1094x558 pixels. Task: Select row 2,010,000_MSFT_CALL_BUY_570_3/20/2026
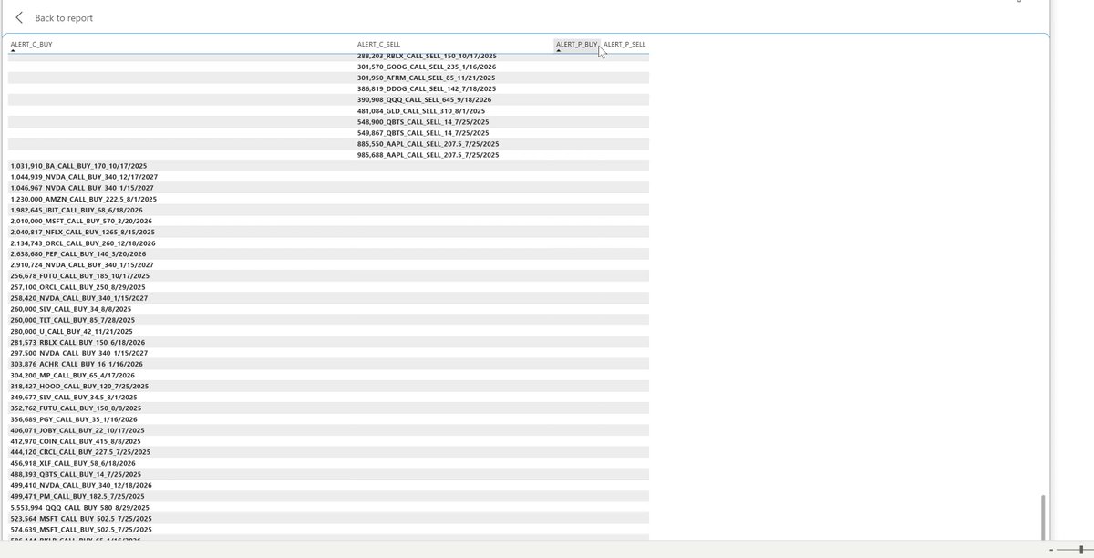pos(328,221)
